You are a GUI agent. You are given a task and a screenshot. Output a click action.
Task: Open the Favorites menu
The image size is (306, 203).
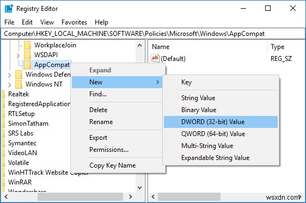[74, 22]
